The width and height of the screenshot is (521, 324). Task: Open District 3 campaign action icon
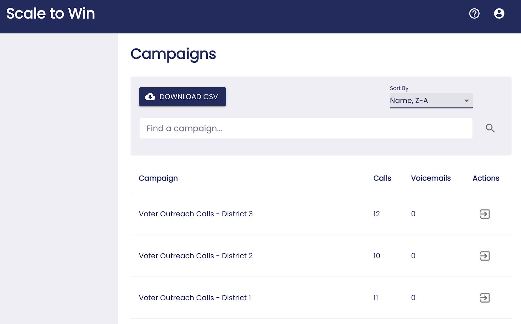pyautogui.click(x=485, y=214)
